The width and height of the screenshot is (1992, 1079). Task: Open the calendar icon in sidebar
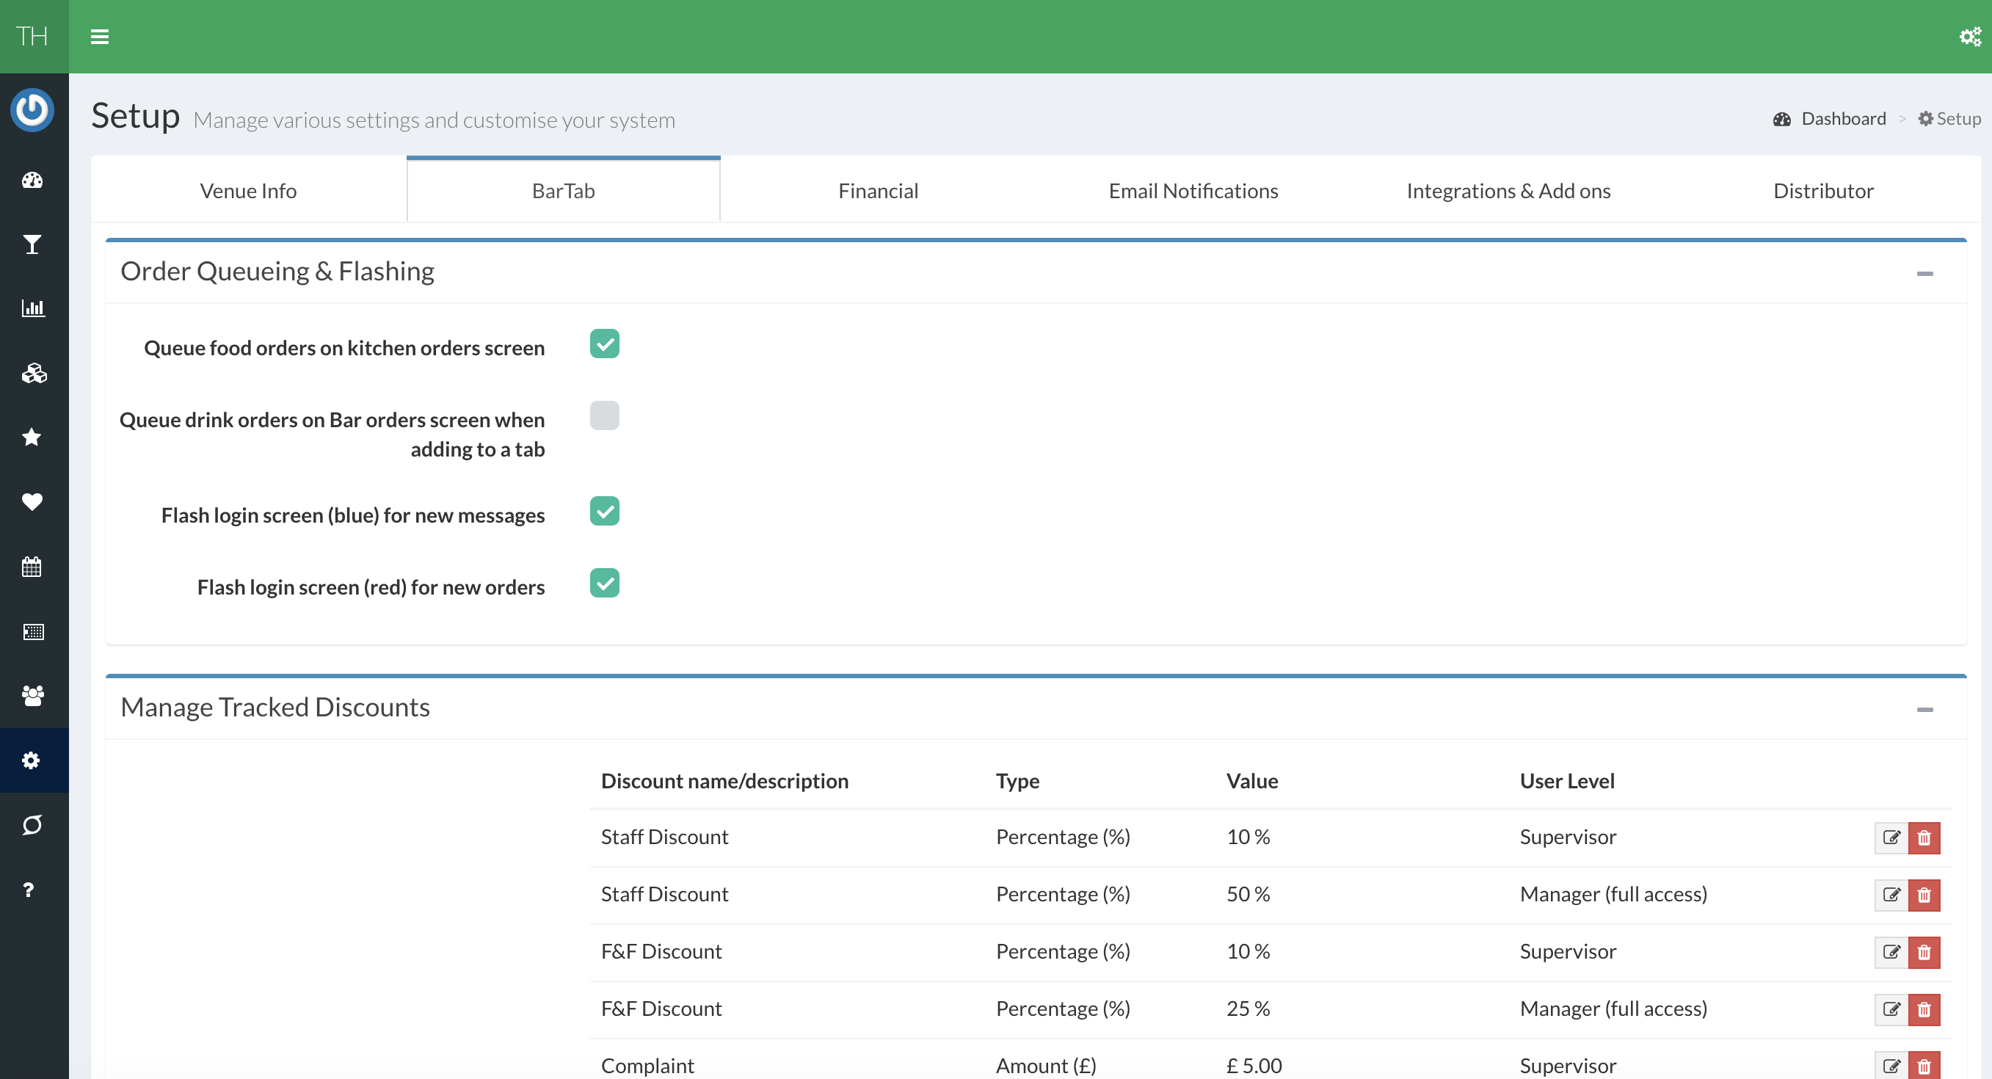click(32, 567)
